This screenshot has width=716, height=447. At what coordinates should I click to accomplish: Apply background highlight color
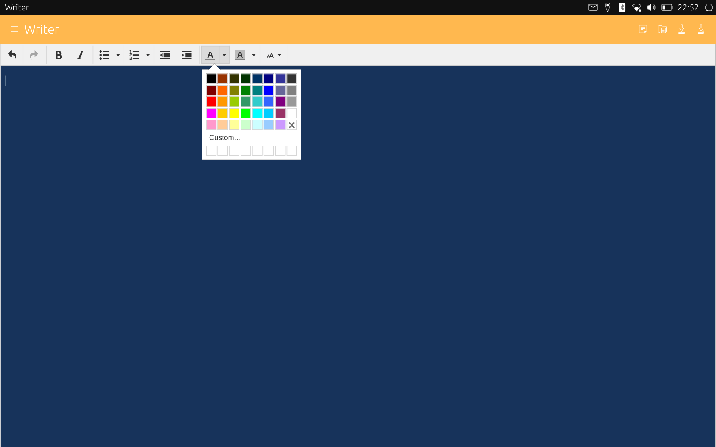[240, 55]
